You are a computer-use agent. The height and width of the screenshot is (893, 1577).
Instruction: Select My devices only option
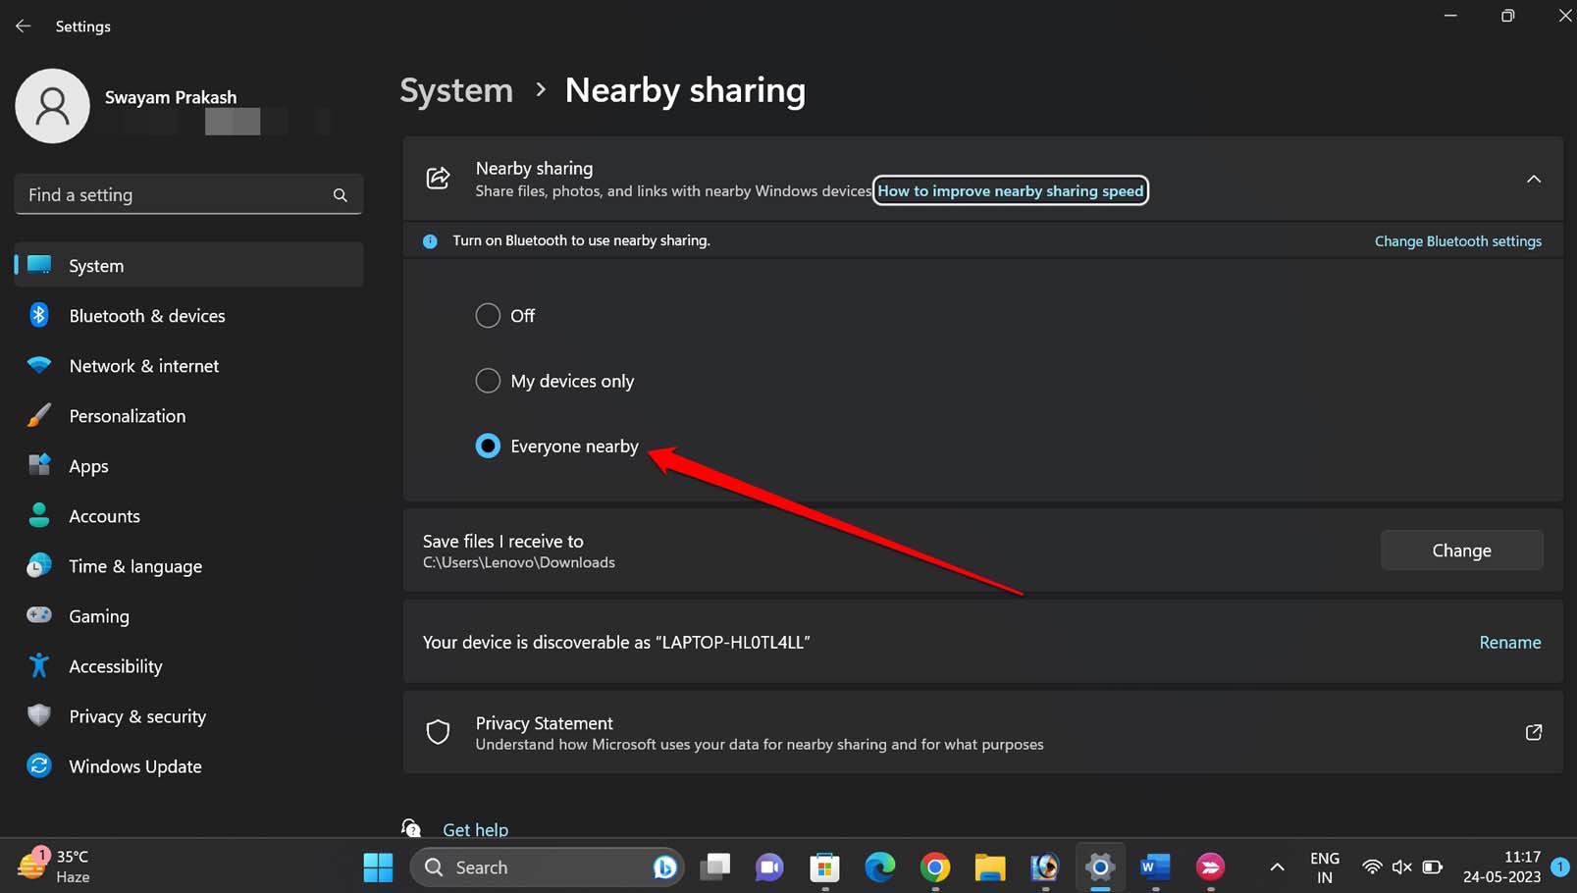(x=554, y=381)
